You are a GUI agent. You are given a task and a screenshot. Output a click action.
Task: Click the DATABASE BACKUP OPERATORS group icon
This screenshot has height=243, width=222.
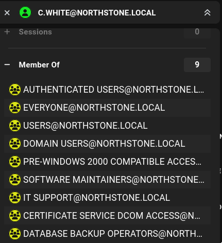point(15,234)
